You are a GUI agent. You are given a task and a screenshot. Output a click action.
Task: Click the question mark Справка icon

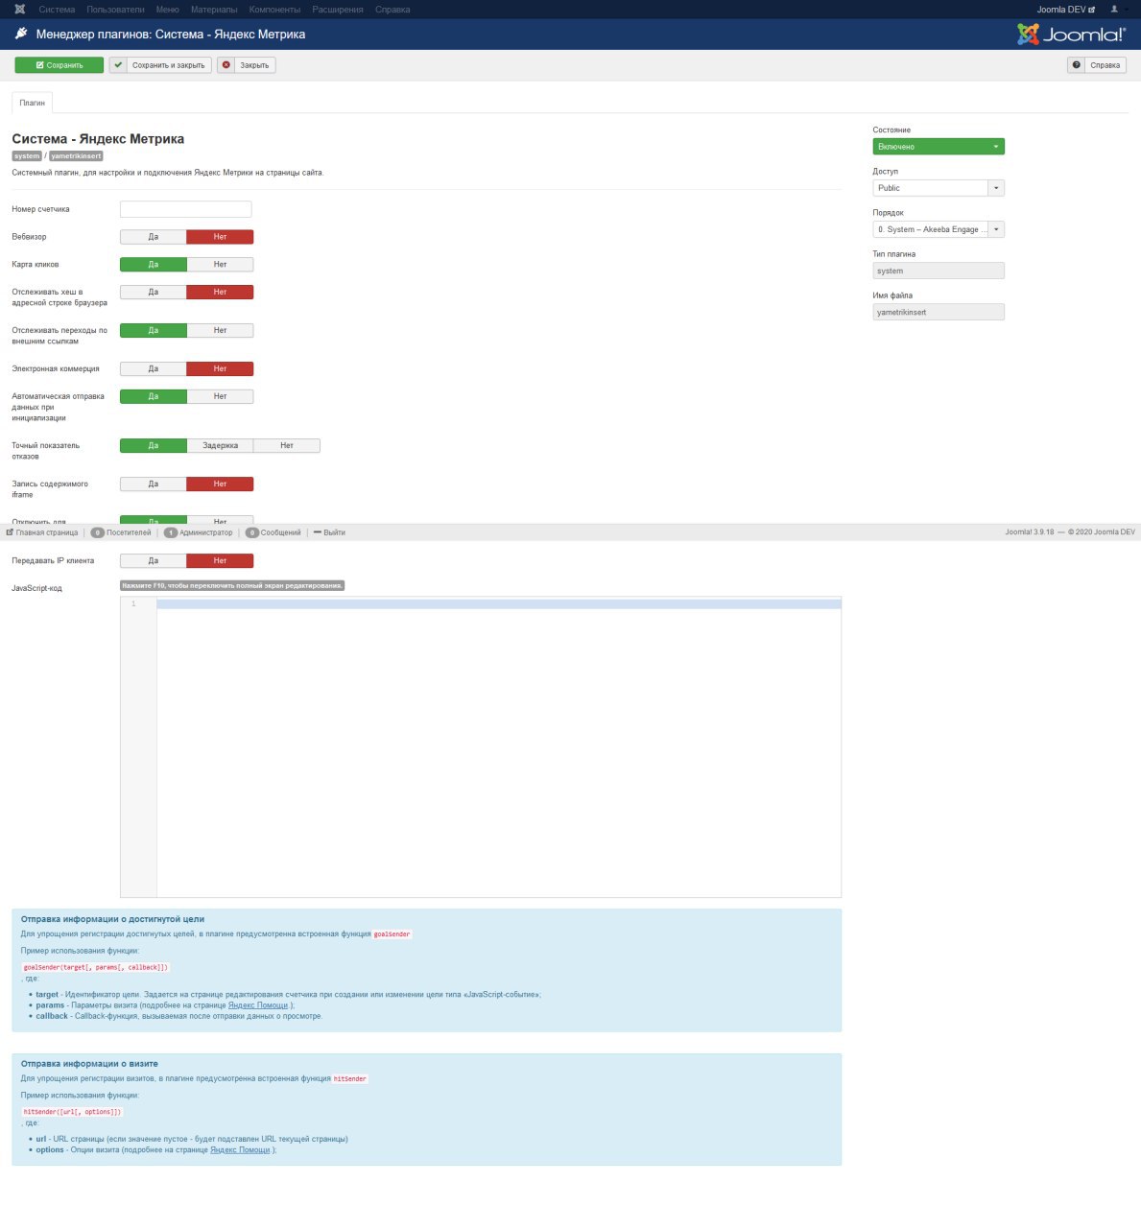click(x=1077, y=65)
